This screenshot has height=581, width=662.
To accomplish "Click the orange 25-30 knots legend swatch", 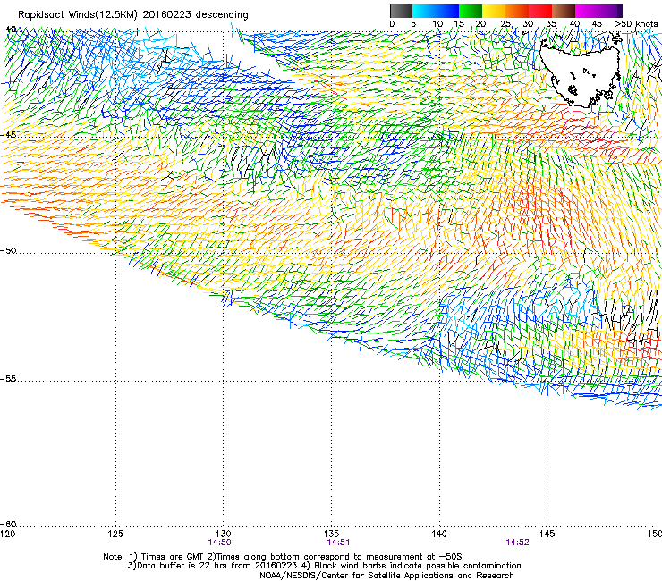I will coord(517,11).
